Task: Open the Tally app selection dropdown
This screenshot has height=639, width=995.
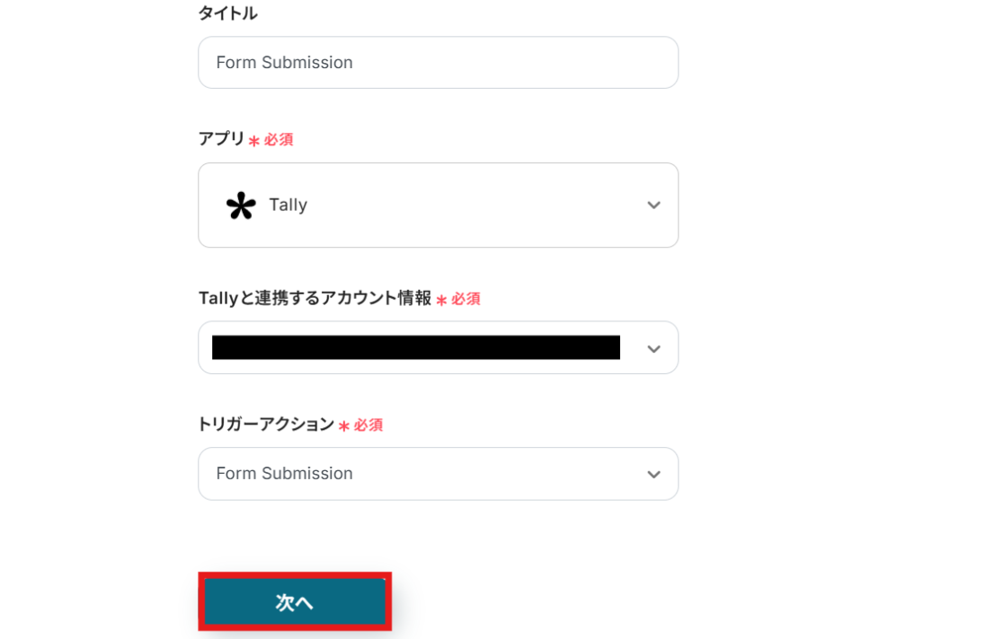Action: pos(438,206)
